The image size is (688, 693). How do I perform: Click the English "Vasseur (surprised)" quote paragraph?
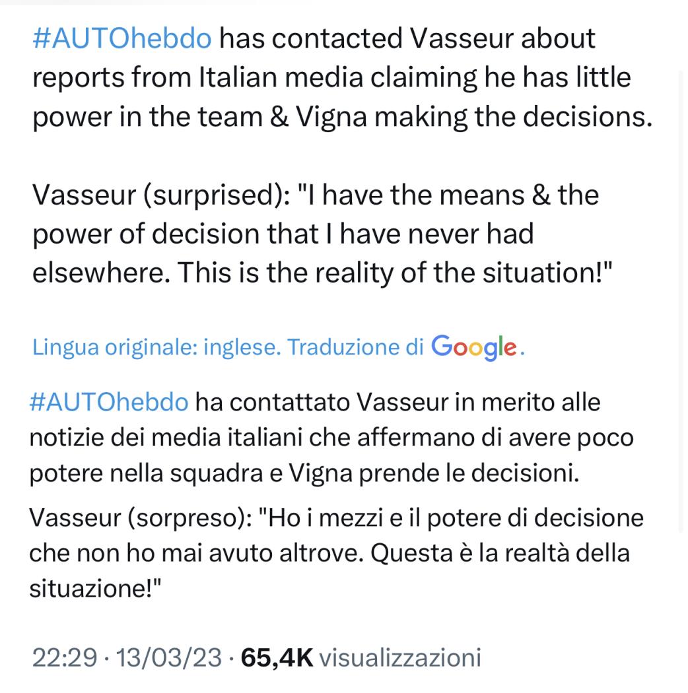pyautogui.click(x=322, y=234)
